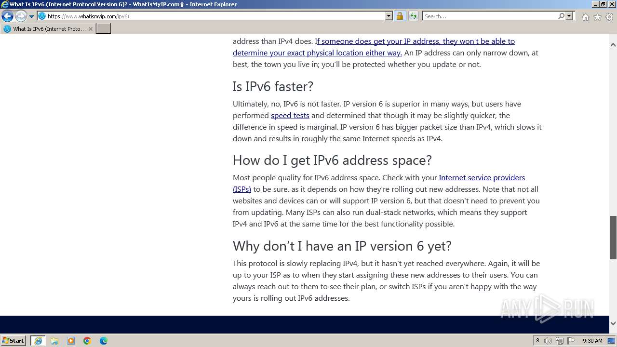This screenshot has height=347, width=617.
Task: Open the Windows Start menu
Action: 13,340
